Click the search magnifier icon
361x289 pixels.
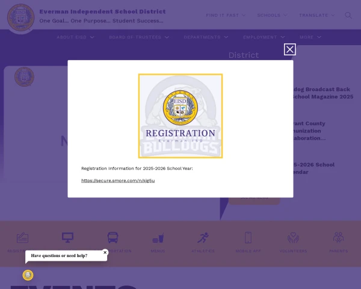348,16
